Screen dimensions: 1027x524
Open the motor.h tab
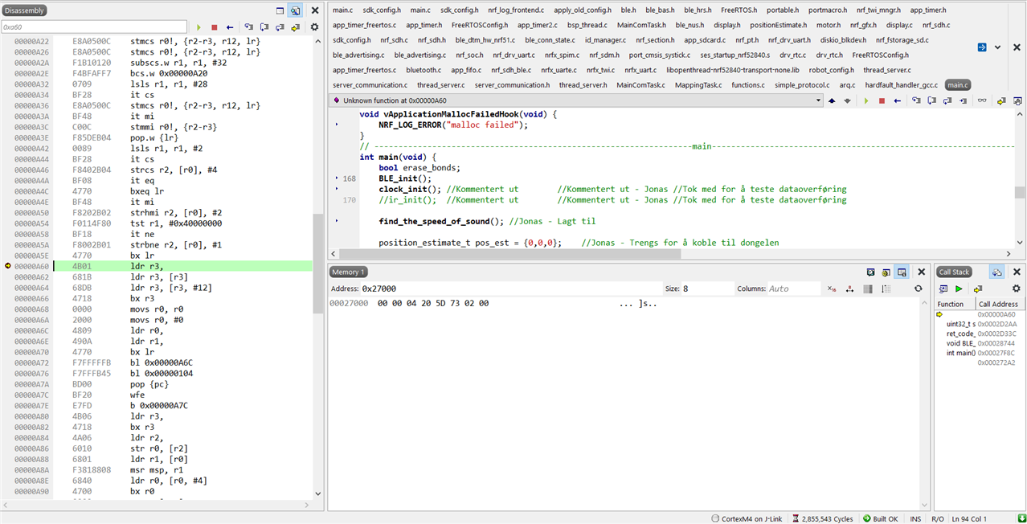[x=828, y=25]
